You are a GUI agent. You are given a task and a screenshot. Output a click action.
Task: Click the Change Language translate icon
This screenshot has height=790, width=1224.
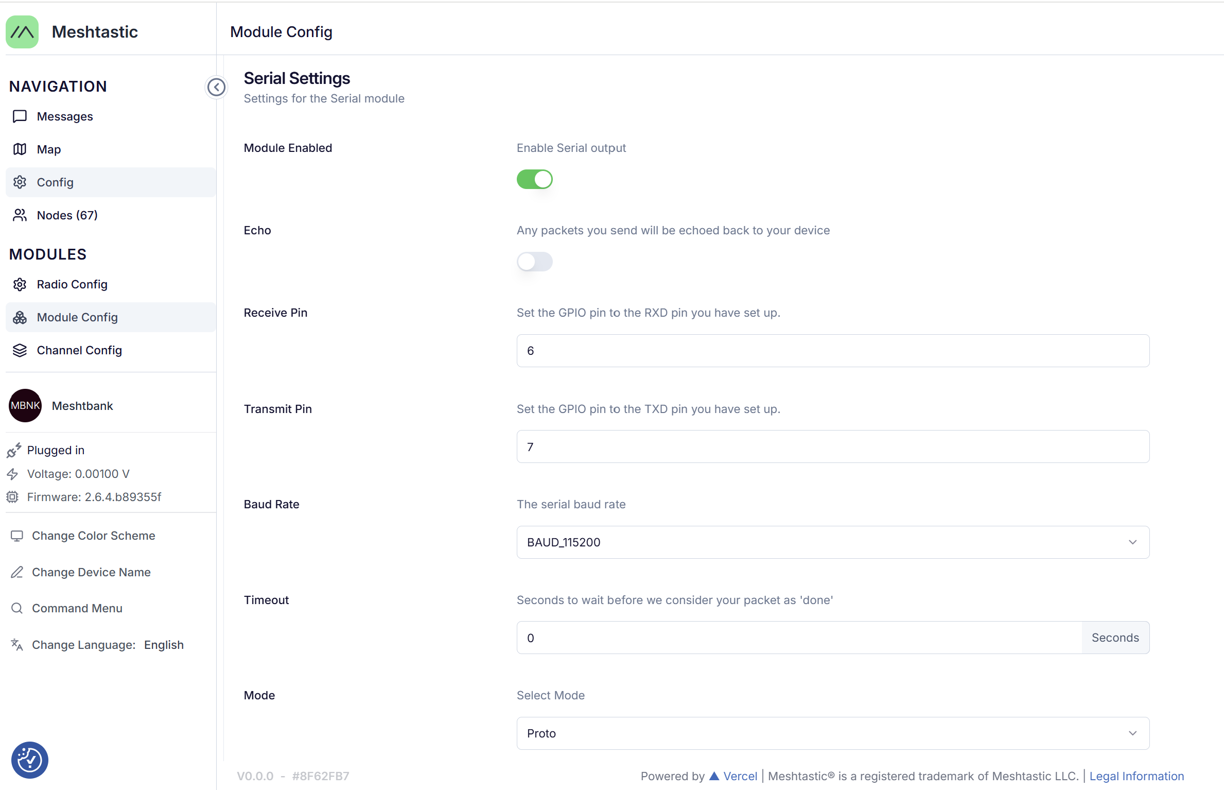17,645
